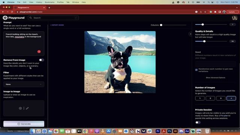Image resolution: width=240 pixels, height=135 pixels.
Task: Click the Seed input field
Action: click(x=216, y=64)
